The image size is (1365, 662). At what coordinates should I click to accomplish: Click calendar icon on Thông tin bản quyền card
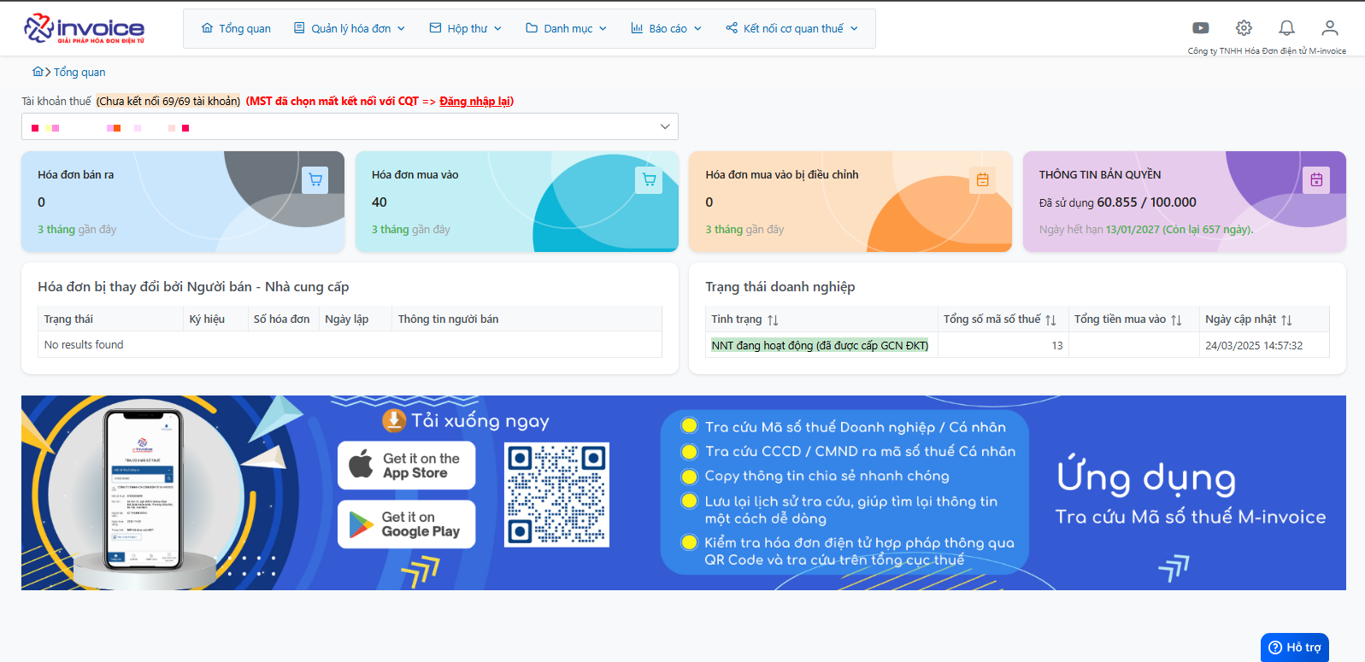(x=1316, y=179)
